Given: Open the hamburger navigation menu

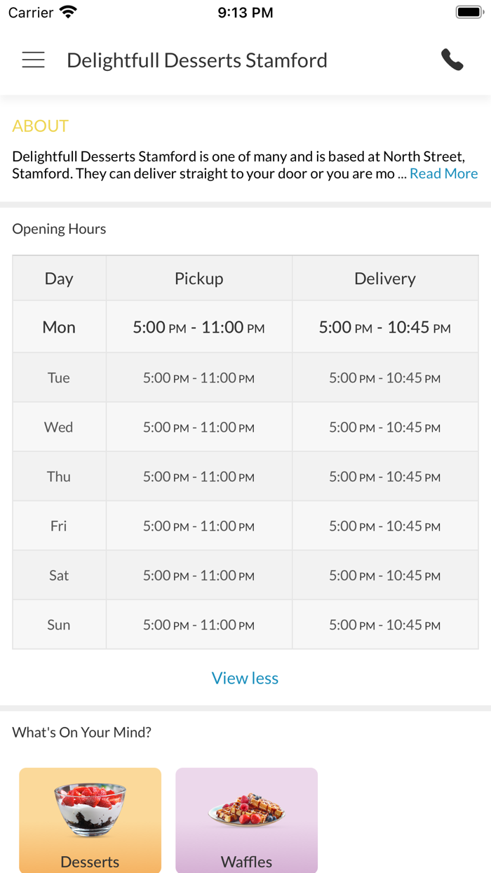Looking at the screenshot, I should click(x=33, y=60).
